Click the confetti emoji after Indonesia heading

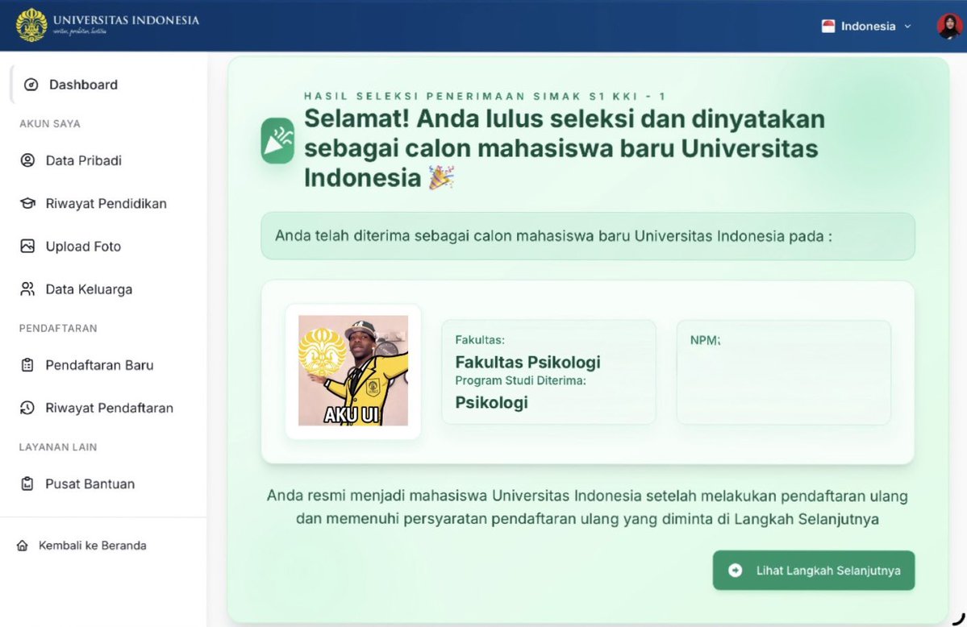pos(442,177)
